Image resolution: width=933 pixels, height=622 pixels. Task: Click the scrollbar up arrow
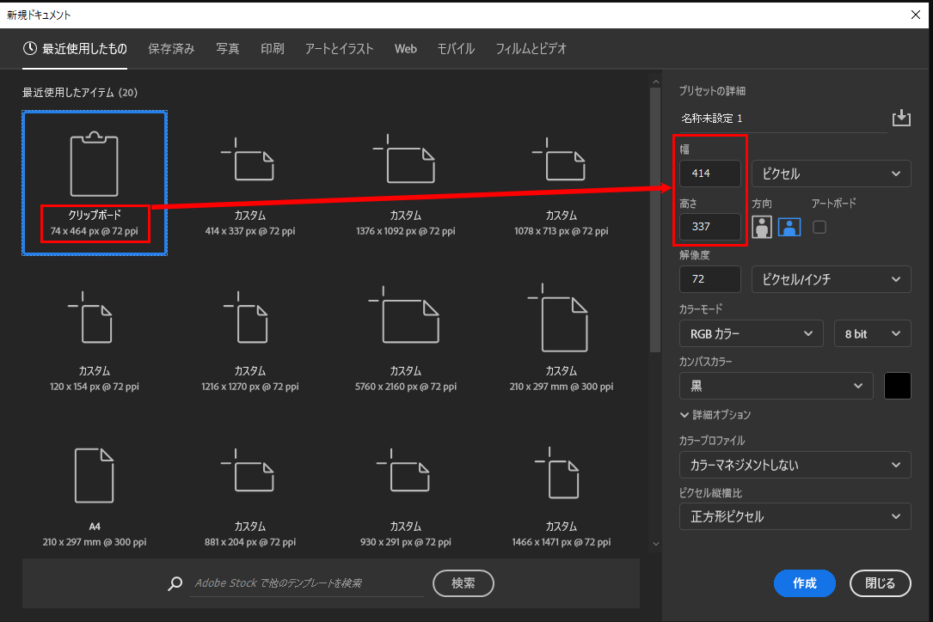(x=656, y=82)
